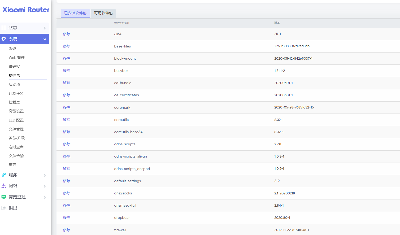Go to 计划任务 in system menu
The height and width of the screenshot is (235, 400).
click(x=16, y=93)
